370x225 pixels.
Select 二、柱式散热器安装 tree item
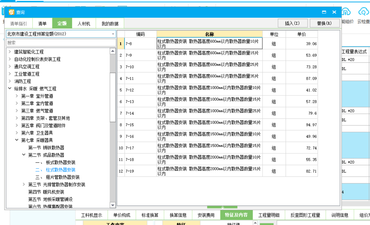55,170
